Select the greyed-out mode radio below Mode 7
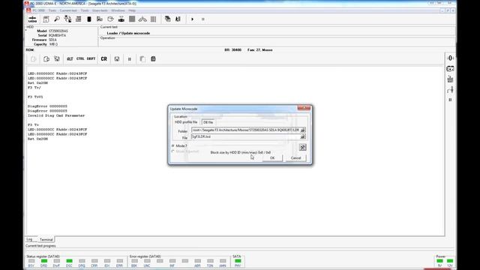Screen dimensions: 480x270 (x=173, y=151)
